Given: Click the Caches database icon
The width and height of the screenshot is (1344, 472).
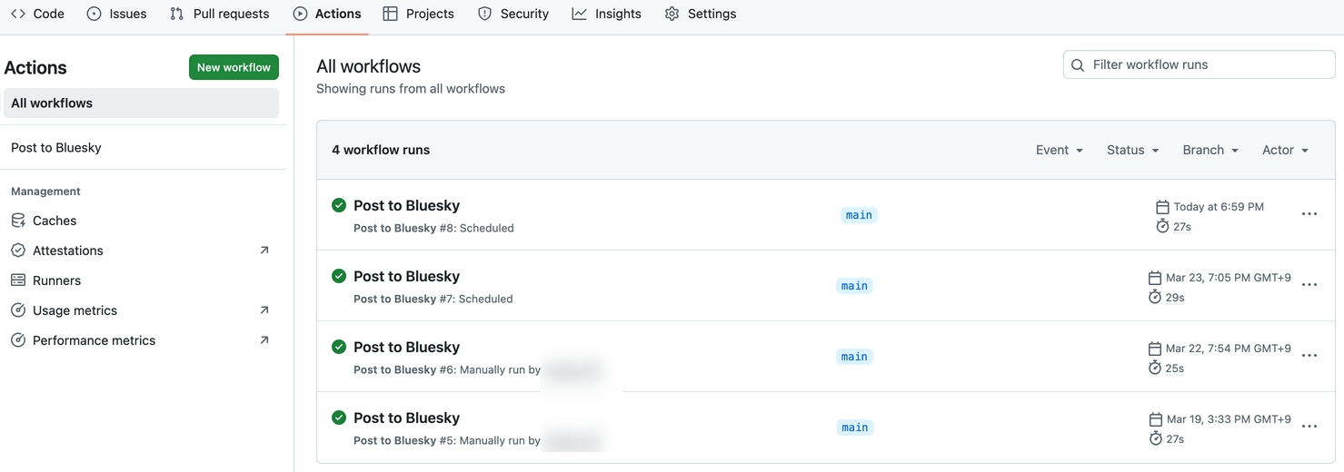Looking at the screenshot, I should (18, 221).
